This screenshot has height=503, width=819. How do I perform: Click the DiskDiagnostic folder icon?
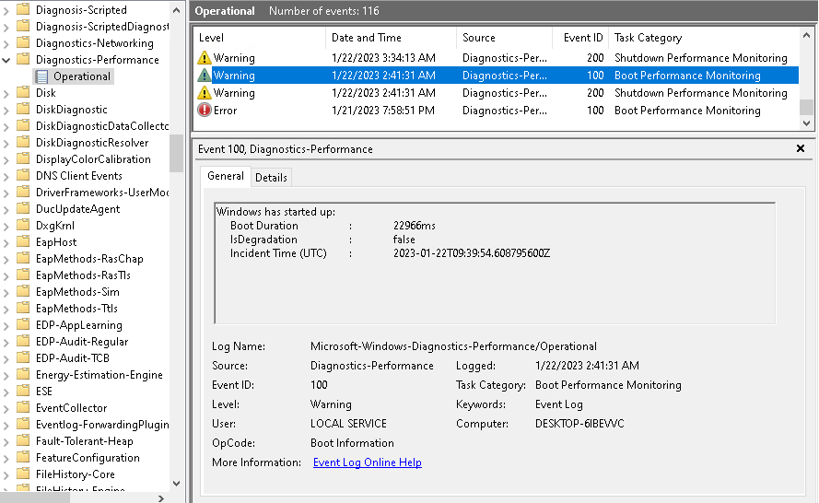pos(23,109)
